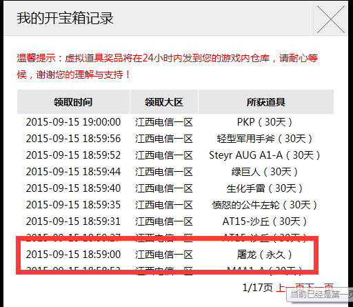Click the 1/17页 page indicator

pyautogui.click(x=258, y=288)
